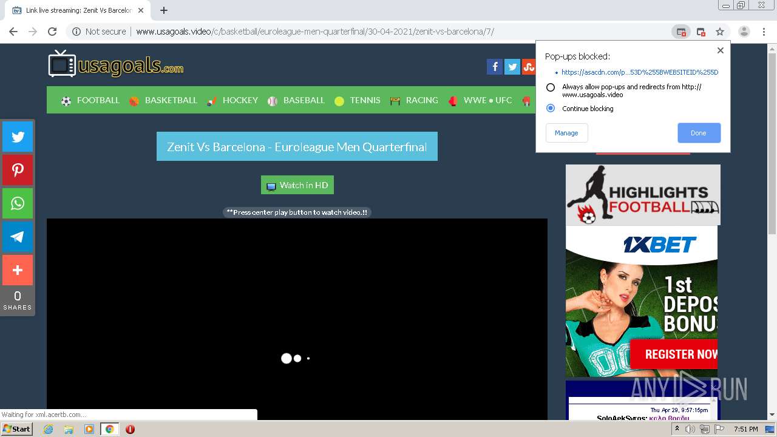Reload the current page
The height and width of the screenshot is (437, 777).
[52, 32]
